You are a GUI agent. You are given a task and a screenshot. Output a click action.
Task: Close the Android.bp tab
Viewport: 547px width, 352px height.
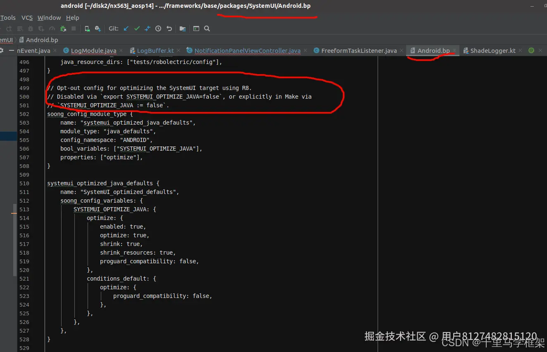coord(454,51)
